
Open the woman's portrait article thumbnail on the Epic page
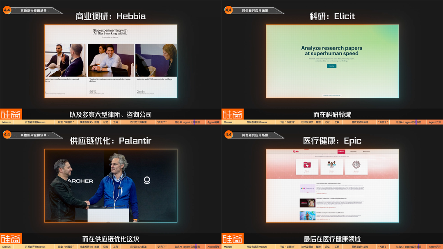coord(307,202)
